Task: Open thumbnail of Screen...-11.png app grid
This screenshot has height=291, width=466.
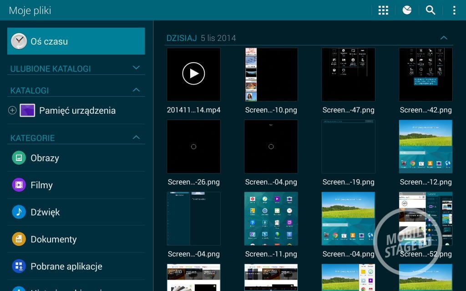Action: click(x=271, y=219)
